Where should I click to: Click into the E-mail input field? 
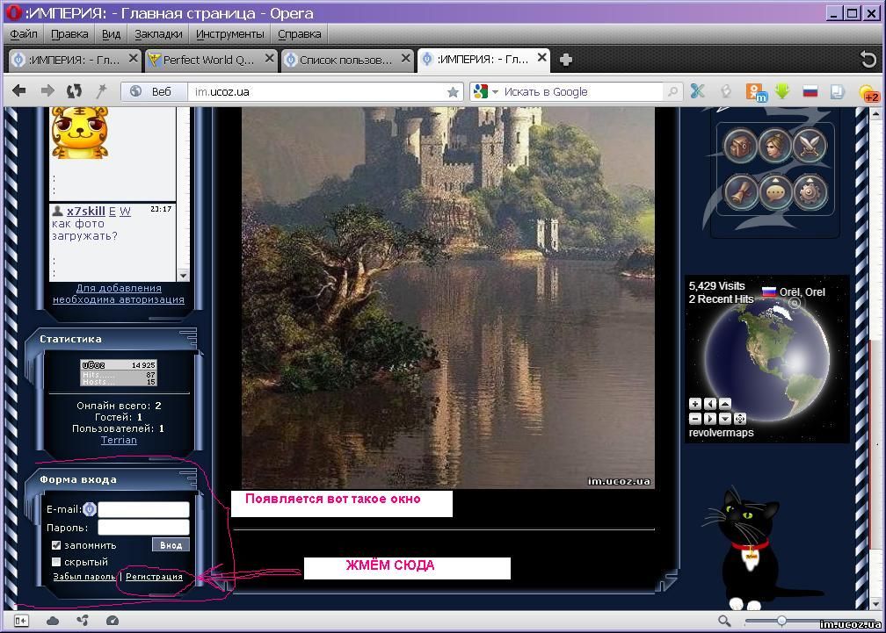(x=143, y=509)
